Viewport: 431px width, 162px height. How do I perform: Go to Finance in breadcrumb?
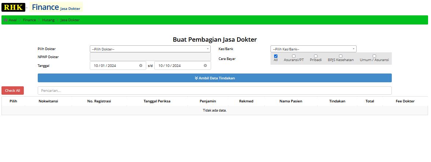point(29,20)
